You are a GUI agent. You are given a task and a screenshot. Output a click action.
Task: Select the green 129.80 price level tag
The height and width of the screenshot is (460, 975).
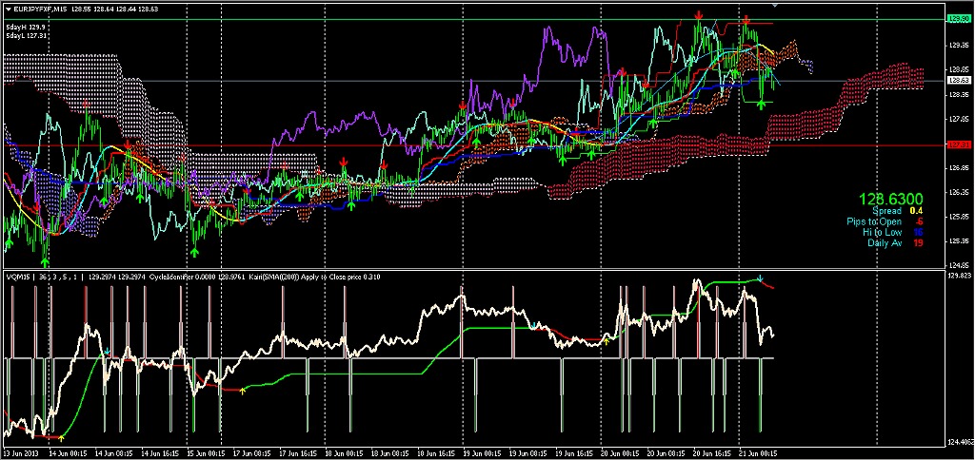(x=958, y=18)
